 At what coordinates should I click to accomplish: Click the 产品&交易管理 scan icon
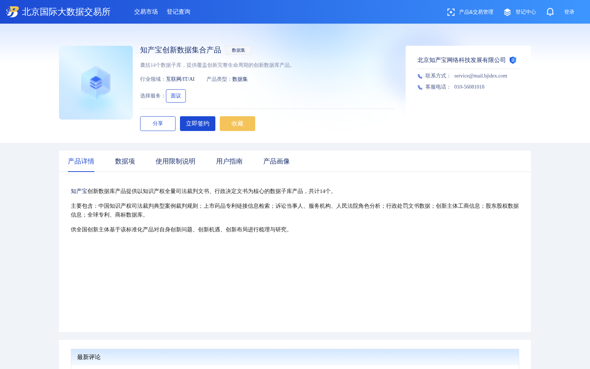pyautogui.click(x=451, y=12)
